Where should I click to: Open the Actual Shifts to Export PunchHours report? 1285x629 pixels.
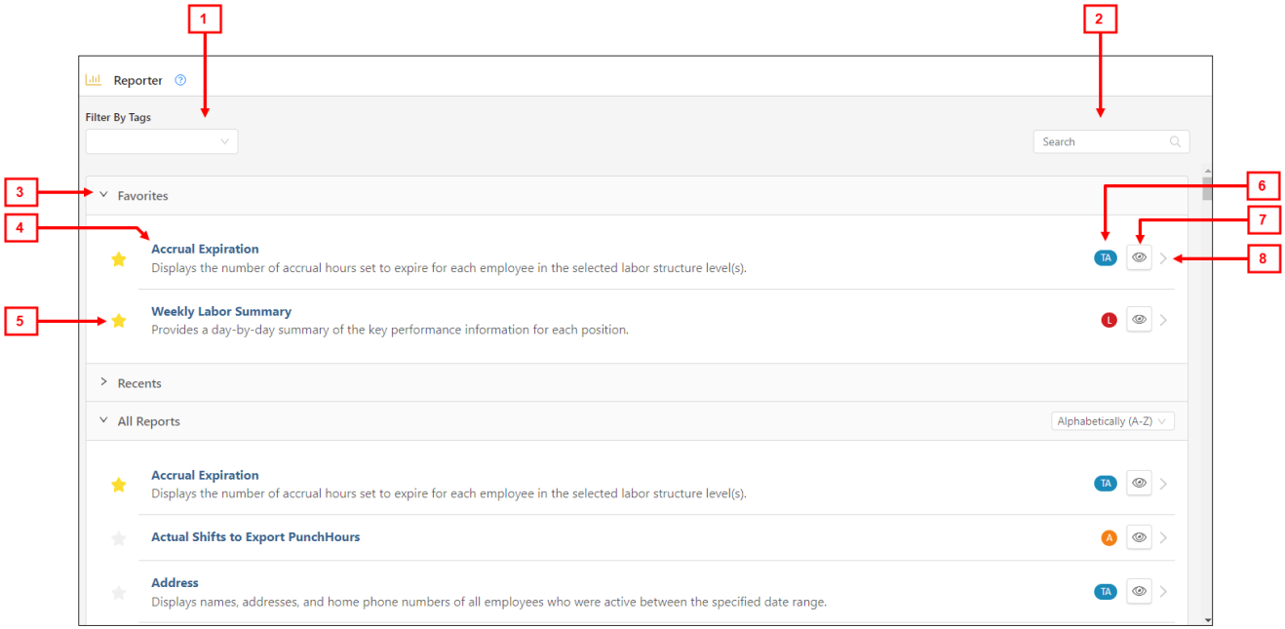click(x=255, y=536)
